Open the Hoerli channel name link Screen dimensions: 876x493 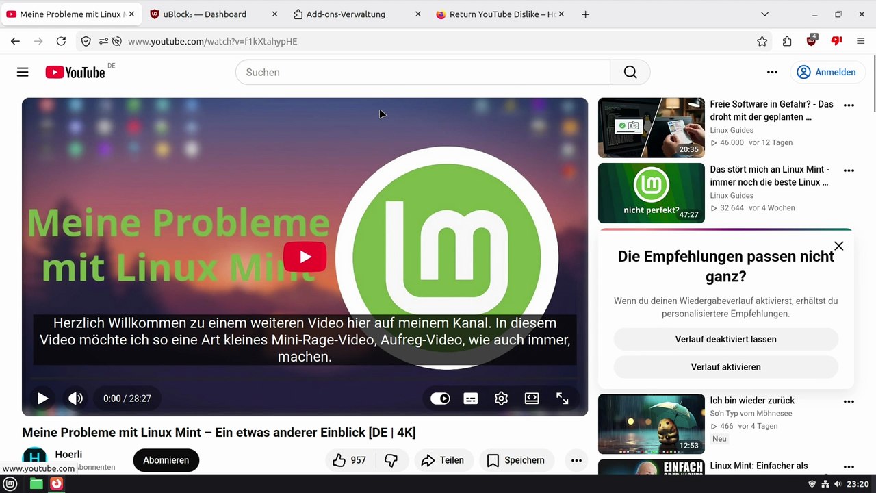click(68, 454)
